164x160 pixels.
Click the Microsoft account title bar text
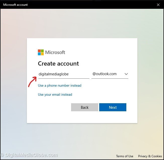click(x=16, y=5)
